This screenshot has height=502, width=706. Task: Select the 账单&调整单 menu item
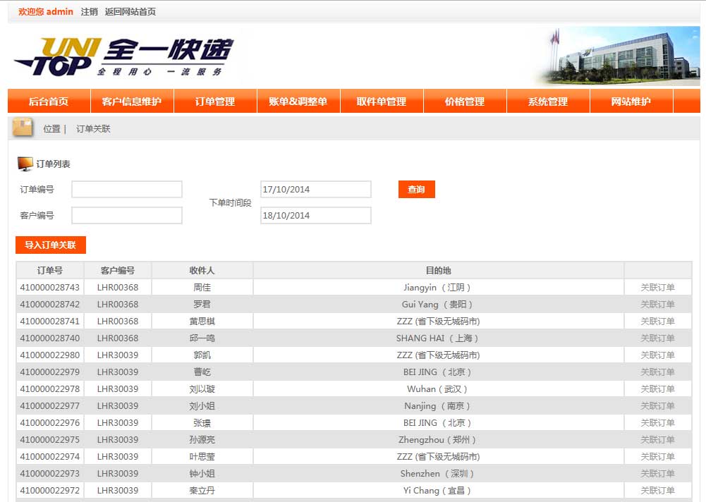pos(298,102)
